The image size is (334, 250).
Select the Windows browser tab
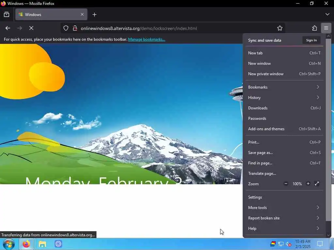tap(51, 14)
